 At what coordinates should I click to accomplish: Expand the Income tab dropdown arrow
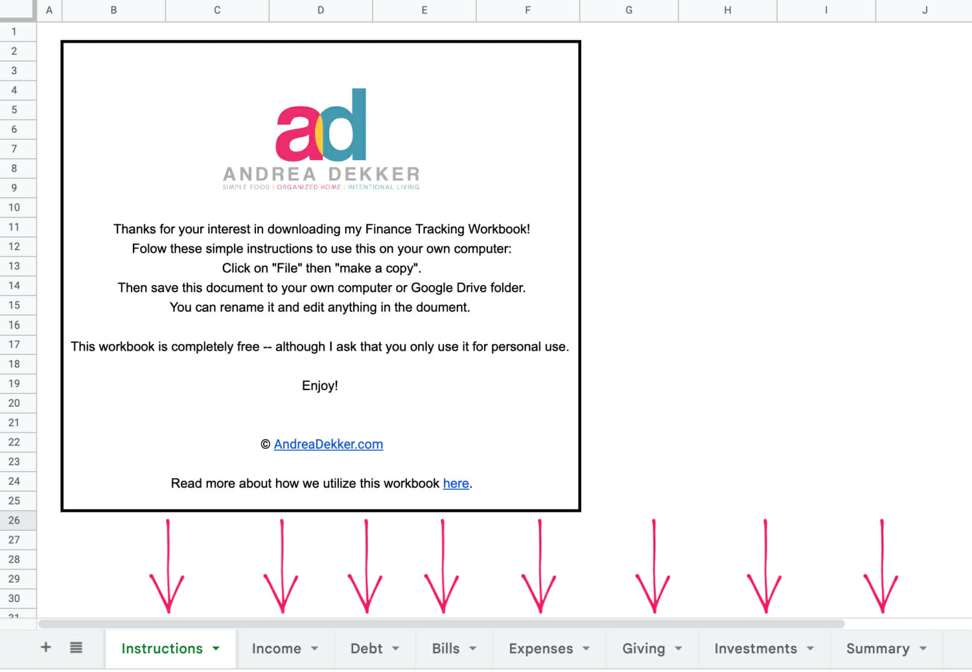(315, 648)
